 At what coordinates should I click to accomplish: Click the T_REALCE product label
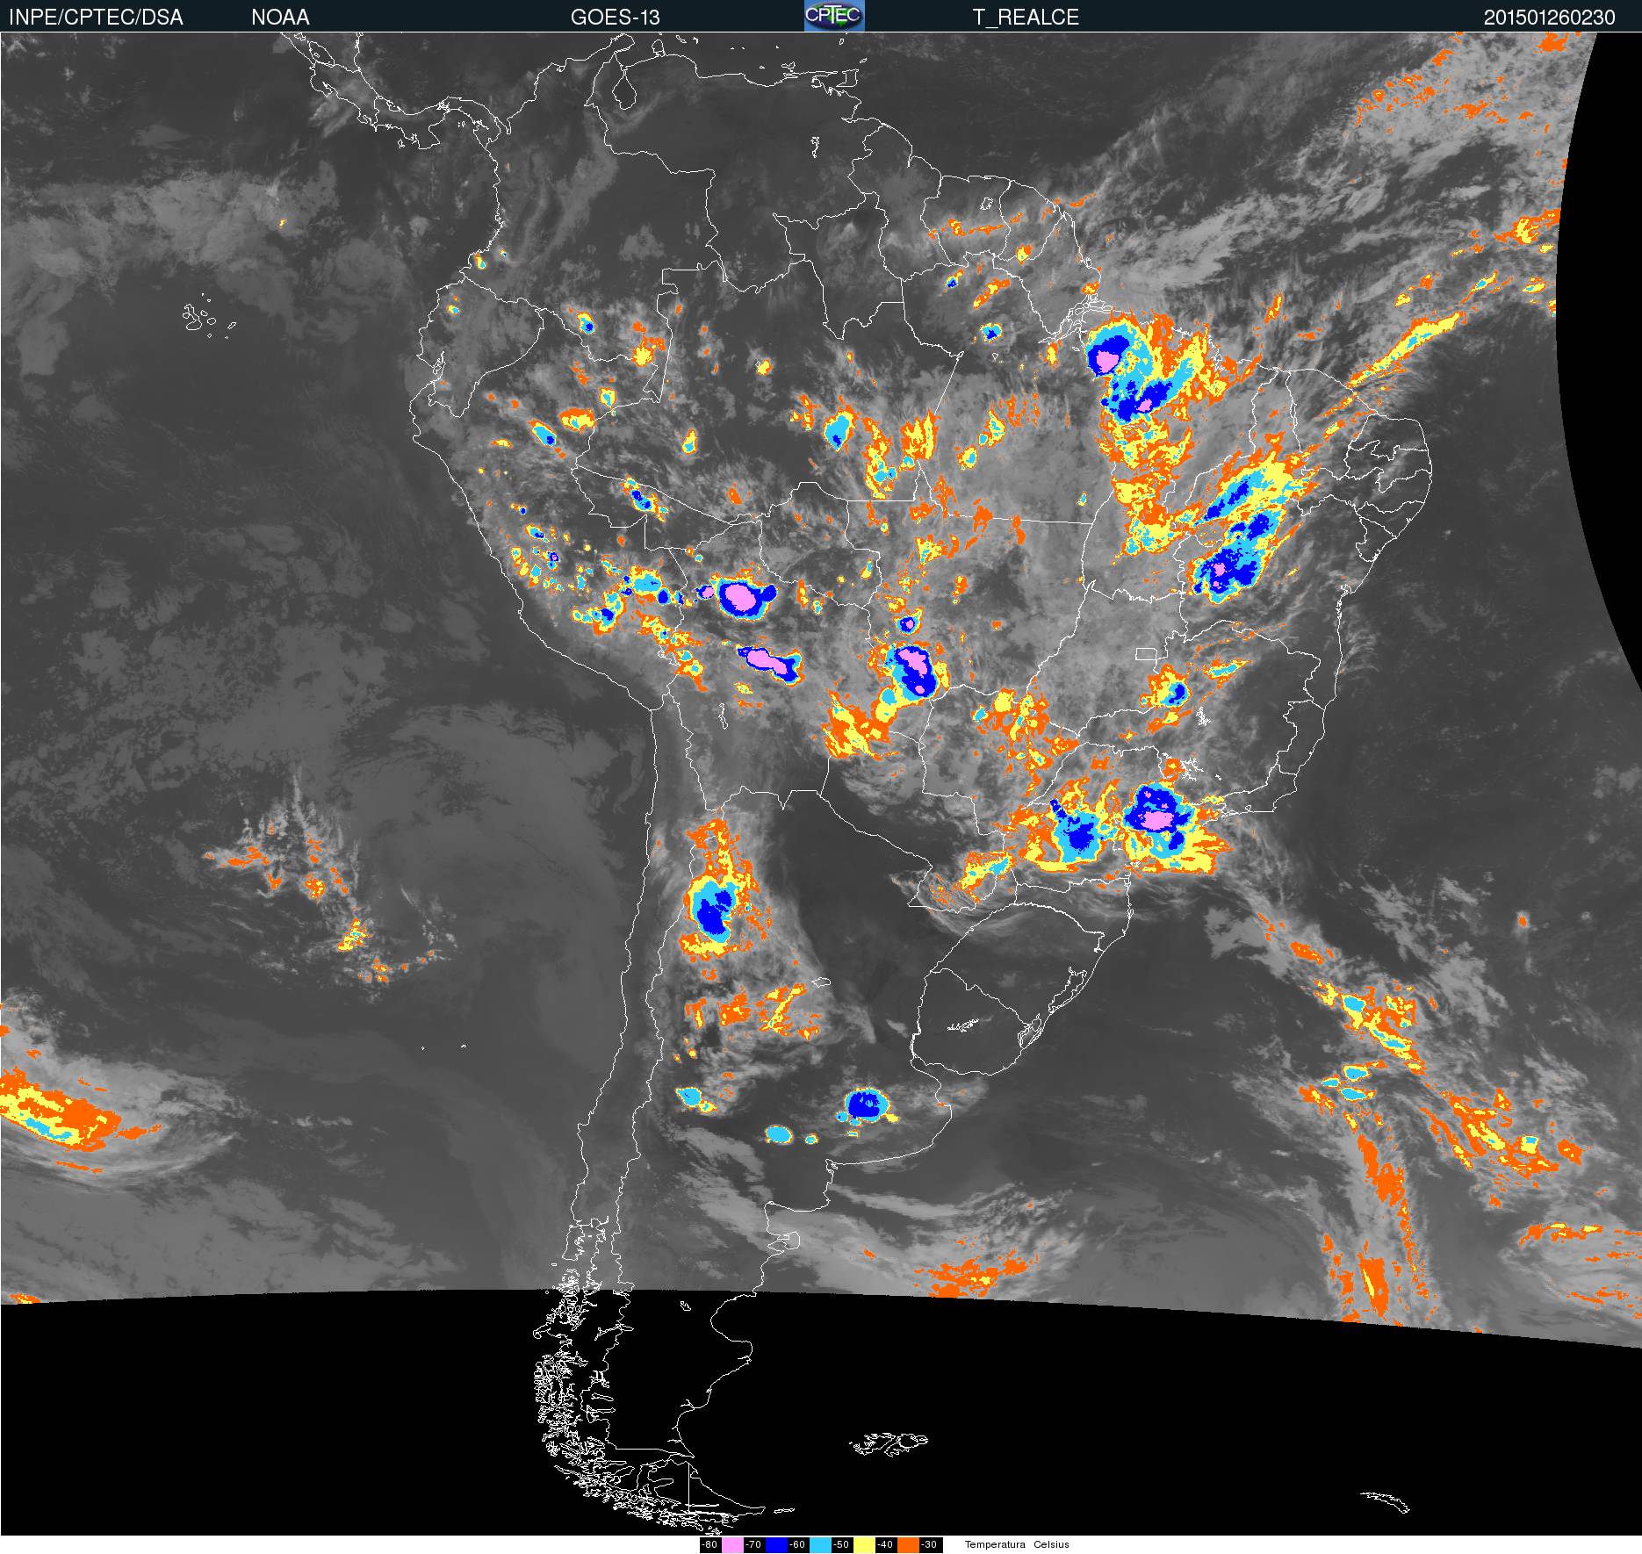[1026, 18]
